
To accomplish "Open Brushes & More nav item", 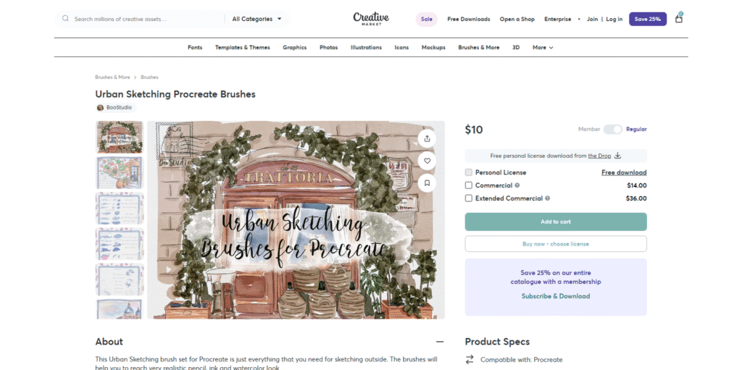I will (478, 48).
